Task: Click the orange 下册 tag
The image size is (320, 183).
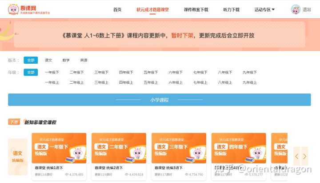Action: click(x=14, y=122)
